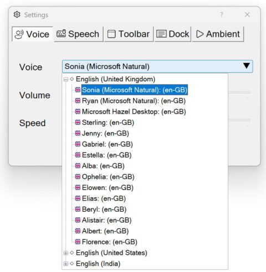Pick the Beryl: (en-GB) voice

pyautogui.click(x=104, y=210)
